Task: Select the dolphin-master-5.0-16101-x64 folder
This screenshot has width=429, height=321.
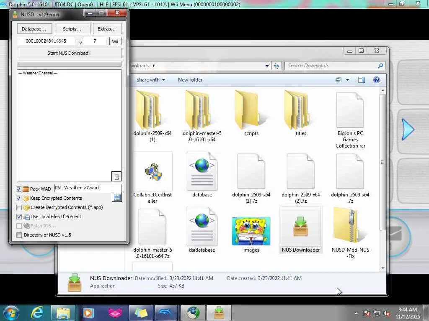Action: 202,116
